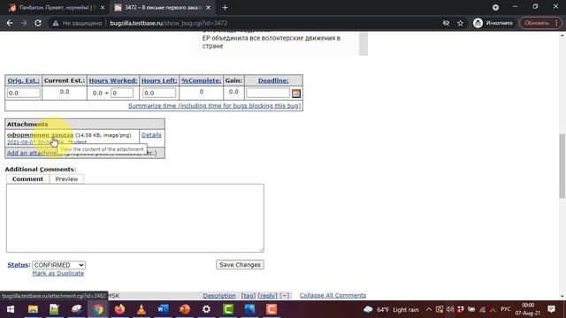Click the %Complete header link
This screenshot has height=318, width=566.
coord(201,80)
